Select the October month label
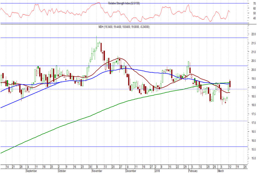257x173 pixels. (62, 171)
